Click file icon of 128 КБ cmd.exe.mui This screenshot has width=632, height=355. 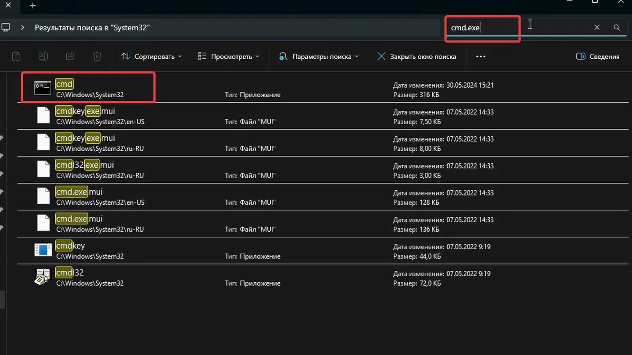click(43, 196)
